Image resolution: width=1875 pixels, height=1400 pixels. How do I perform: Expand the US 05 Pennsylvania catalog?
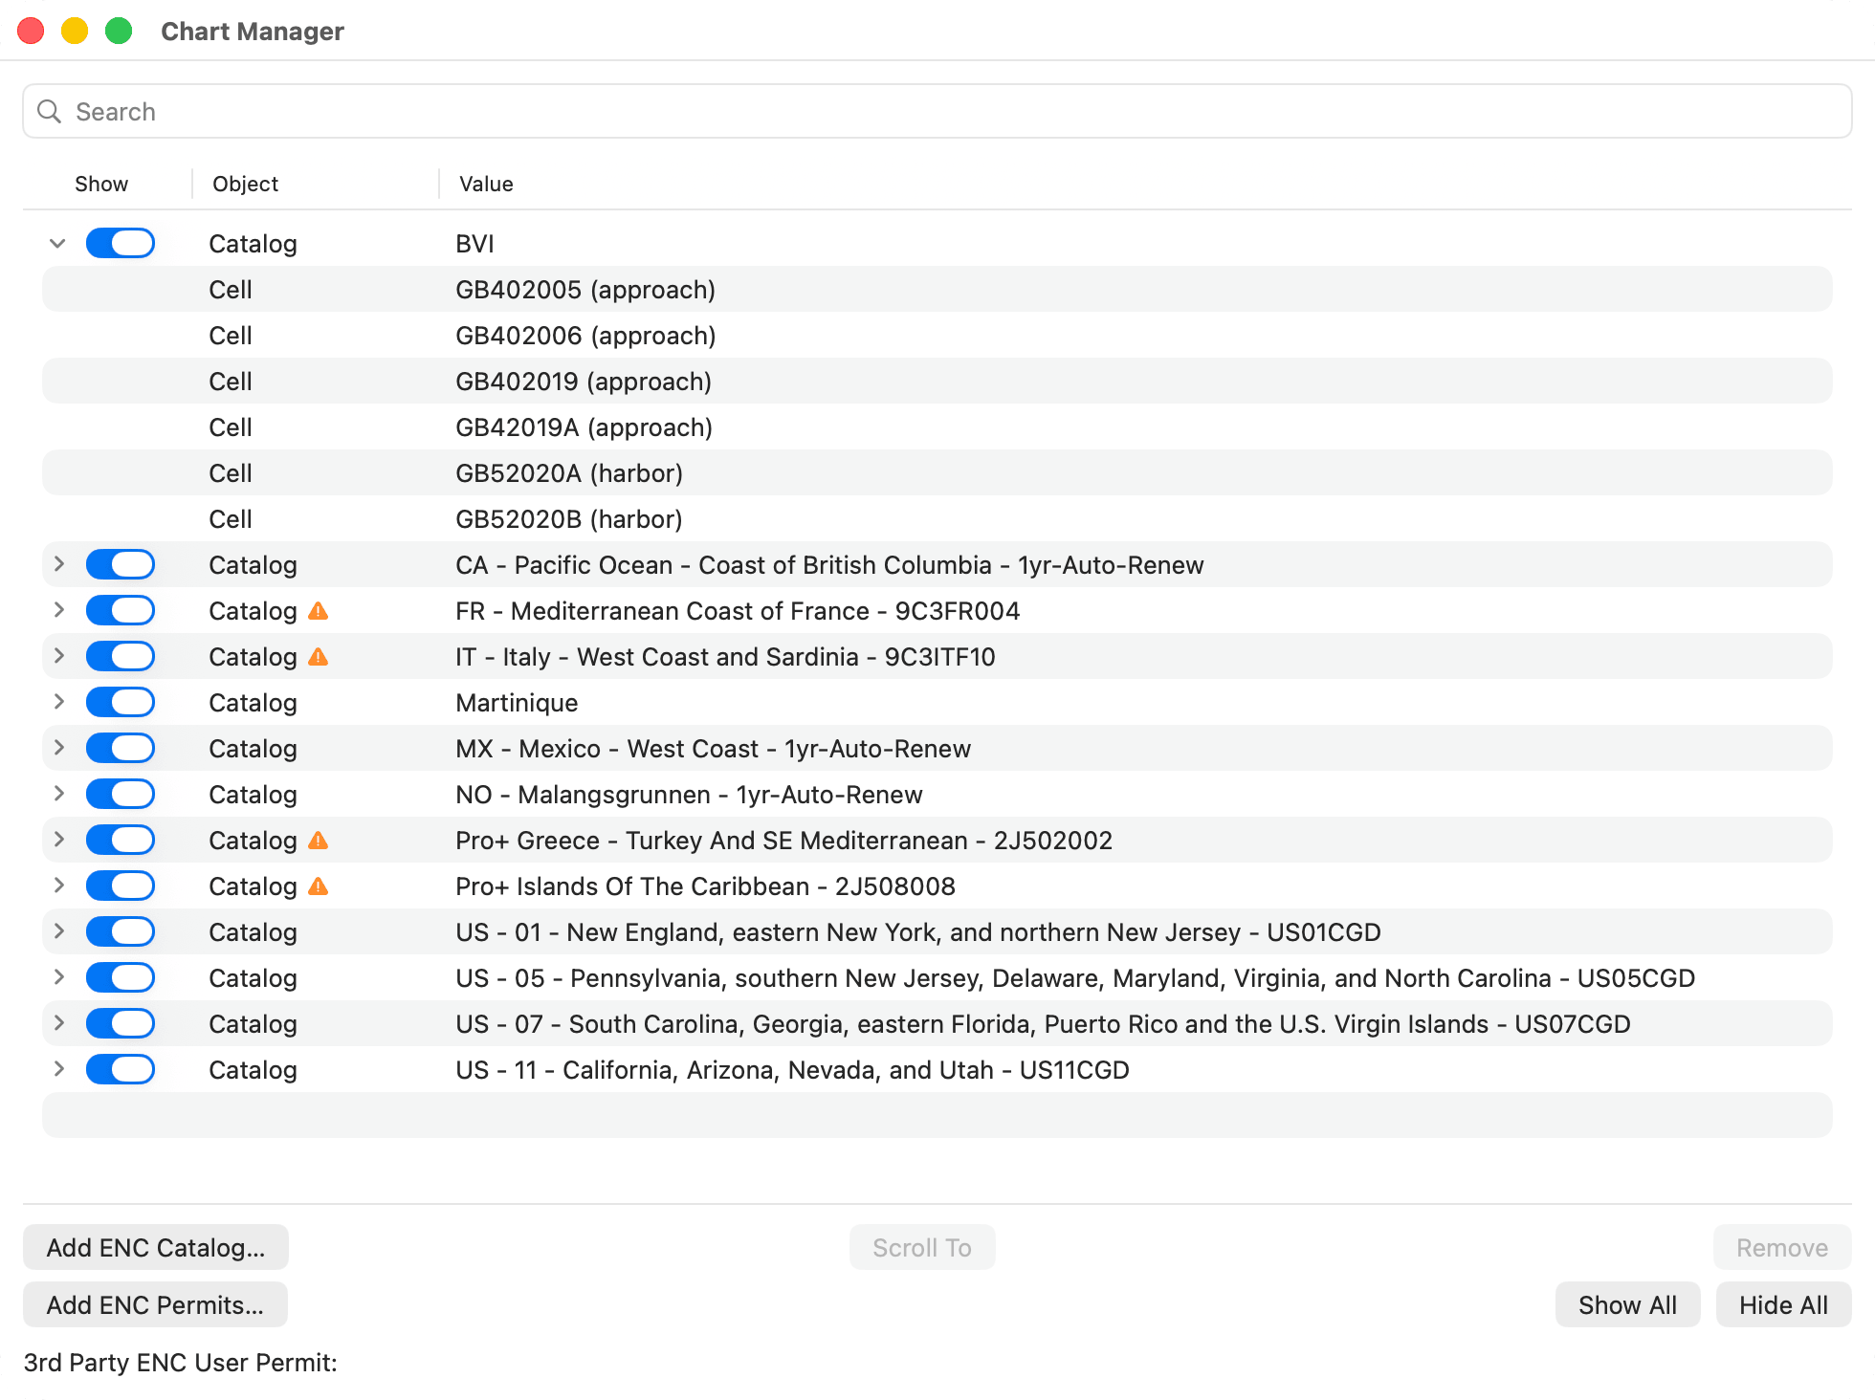[58, 977]
